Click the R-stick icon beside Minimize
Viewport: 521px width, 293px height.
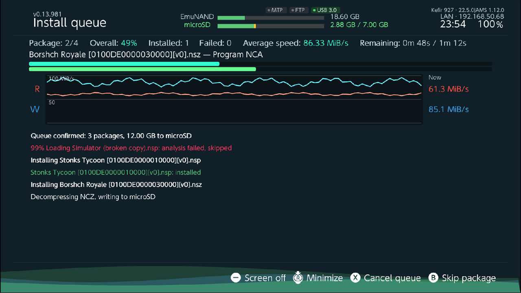tap(298, 278)
